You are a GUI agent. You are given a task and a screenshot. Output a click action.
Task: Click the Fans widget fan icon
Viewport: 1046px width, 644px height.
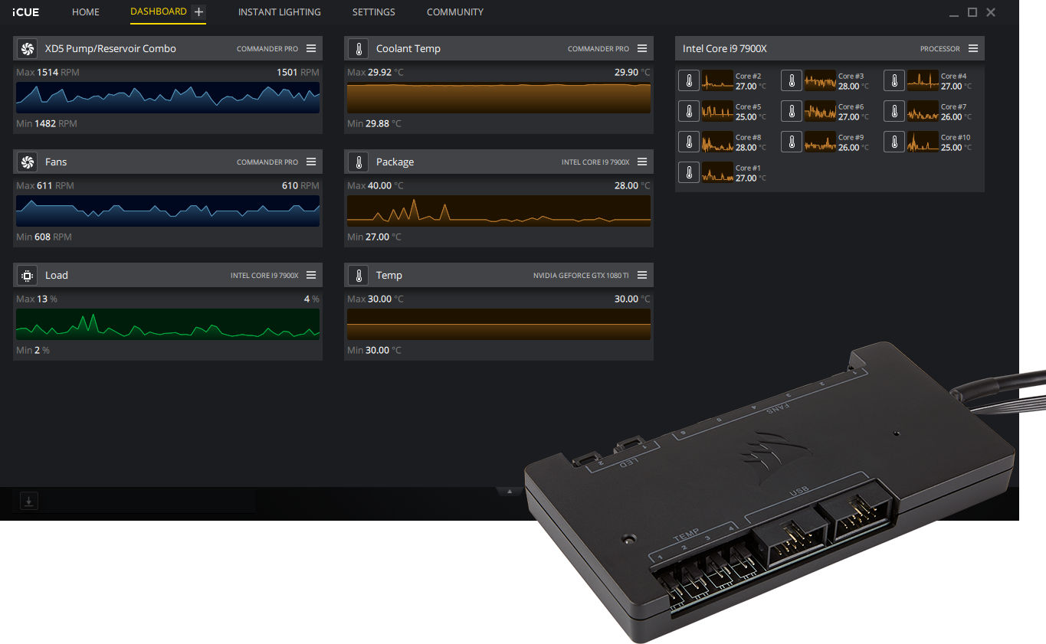coord(27,162)
